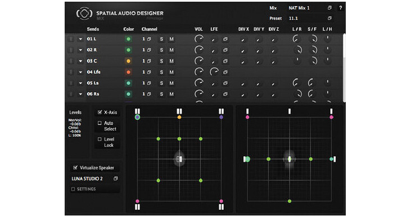Open the help question mark button
Image resolution: width=411 pixels, height=216 pixels.
[x=340, y=8]
